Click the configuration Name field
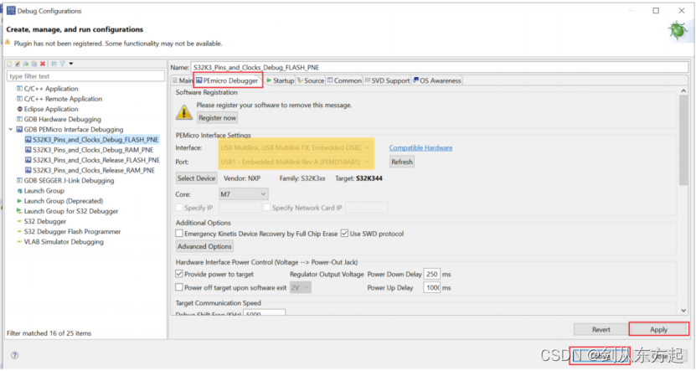Screen dimensions: 696x371 [x=440, y=68]
